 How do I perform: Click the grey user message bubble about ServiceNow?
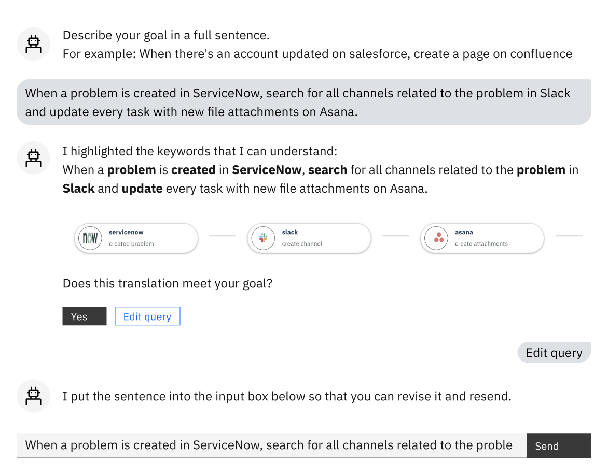pyautogui.click(x=303, y=102)
